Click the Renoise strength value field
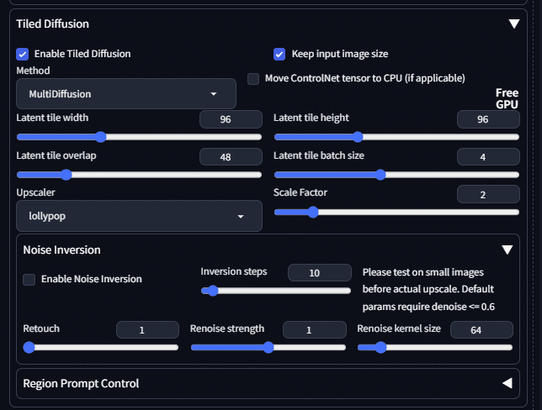The height and width of the screenshot is (410, 542). tap(315, 330)
